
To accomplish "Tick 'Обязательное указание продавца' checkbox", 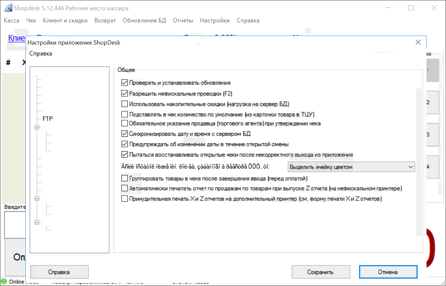I will [124, 124].
